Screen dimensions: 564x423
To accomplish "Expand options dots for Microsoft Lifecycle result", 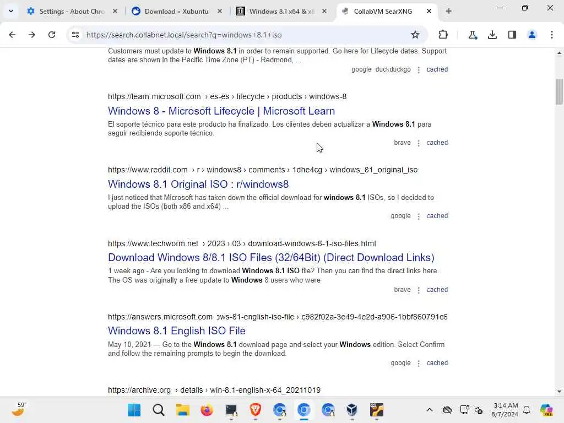I will 419,143.
